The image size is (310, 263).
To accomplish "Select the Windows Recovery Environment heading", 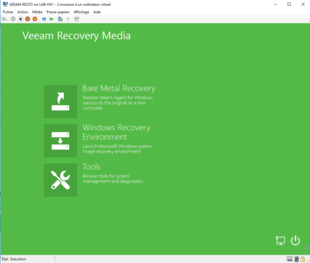I will [116, 132].
